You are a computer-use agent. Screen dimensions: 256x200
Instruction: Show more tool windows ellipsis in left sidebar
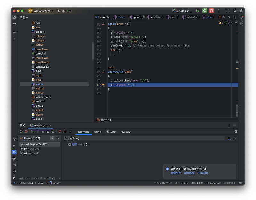[14, 38]
